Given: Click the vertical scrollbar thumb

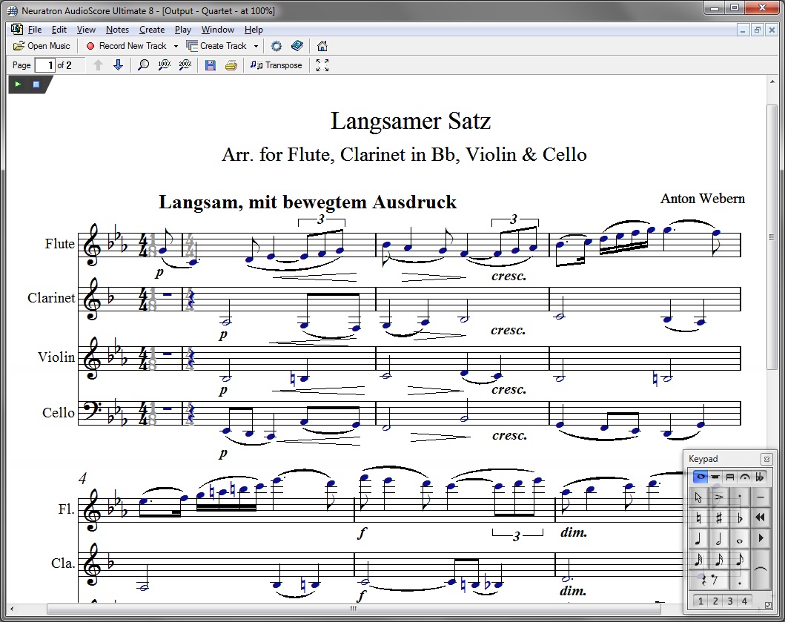Looking at the screenshot, I should (772, 236).
